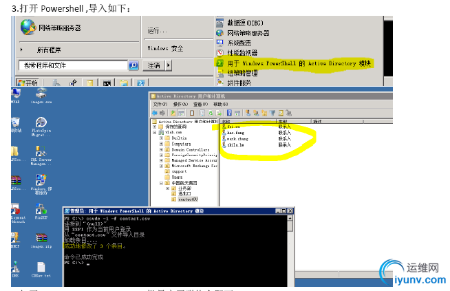Screen dimensions: 450x291
Task: Click Windows 安全 in the Start menu
Action: tap(165, 48)
